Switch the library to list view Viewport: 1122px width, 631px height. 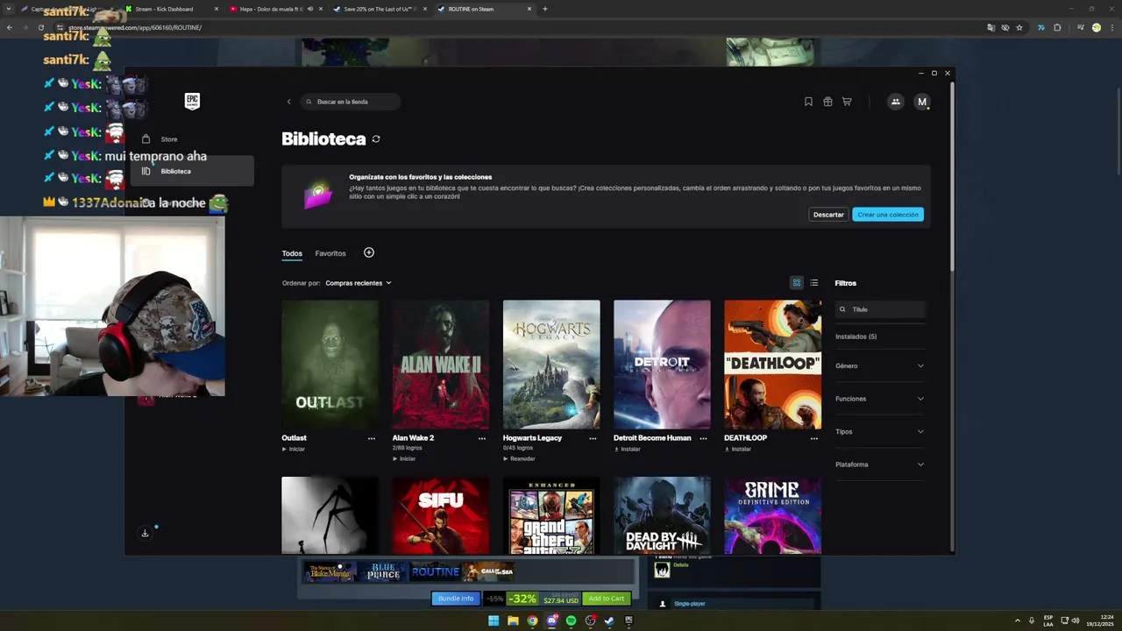814,282
